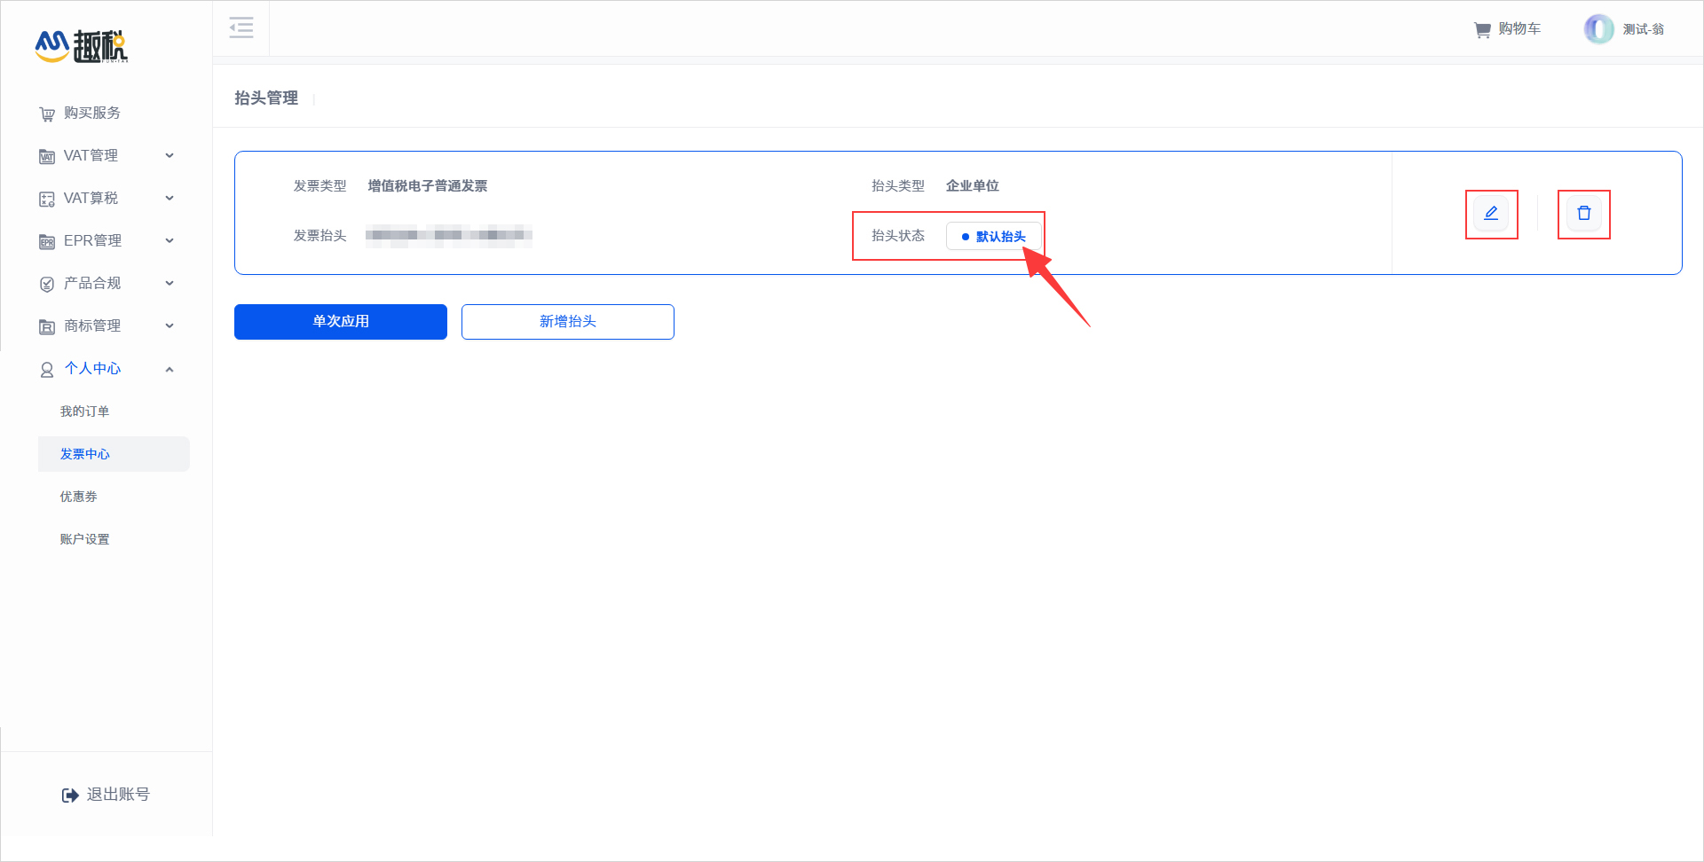Viewport: 1704px width, 862px height.
Task: Click the delete trash icon for the invoice header
Action: [x=1583, y=214]
